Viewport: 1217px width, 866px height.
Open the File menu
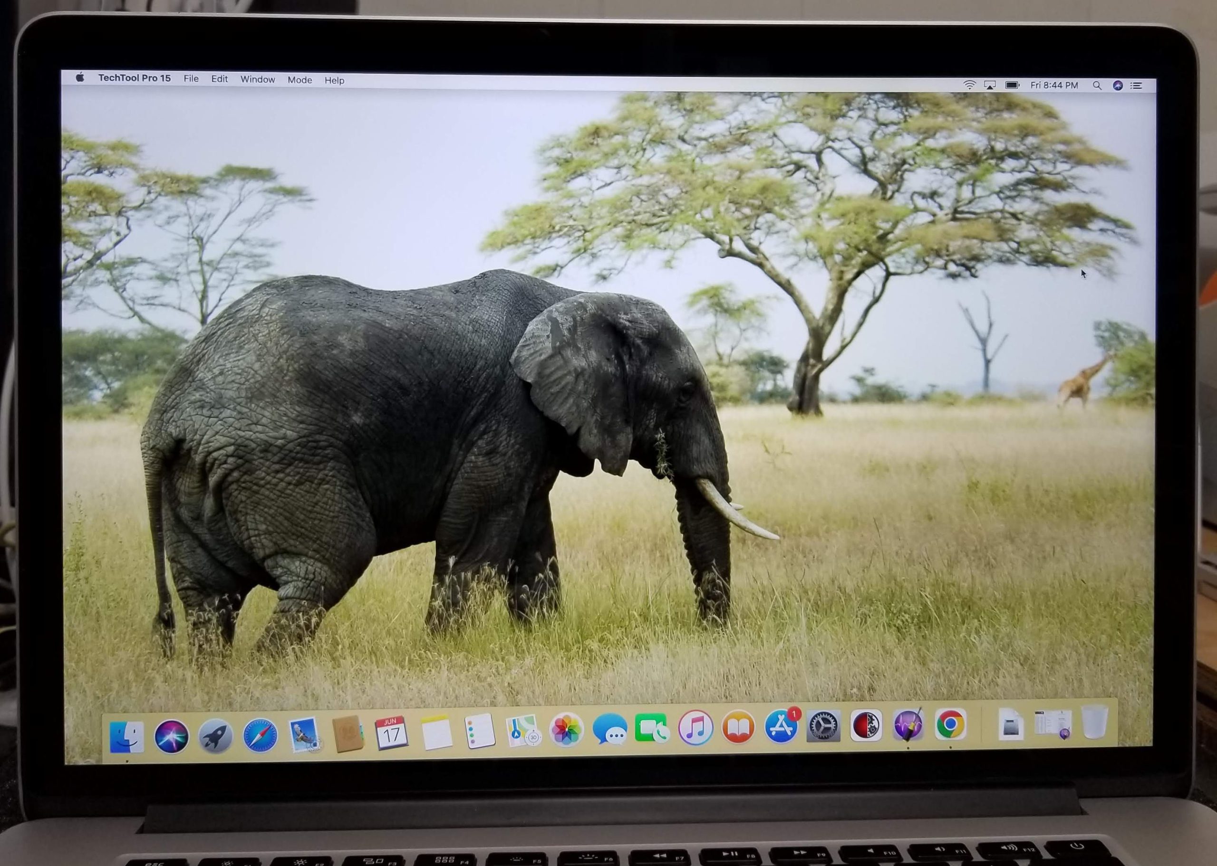[x=191, y=79]
